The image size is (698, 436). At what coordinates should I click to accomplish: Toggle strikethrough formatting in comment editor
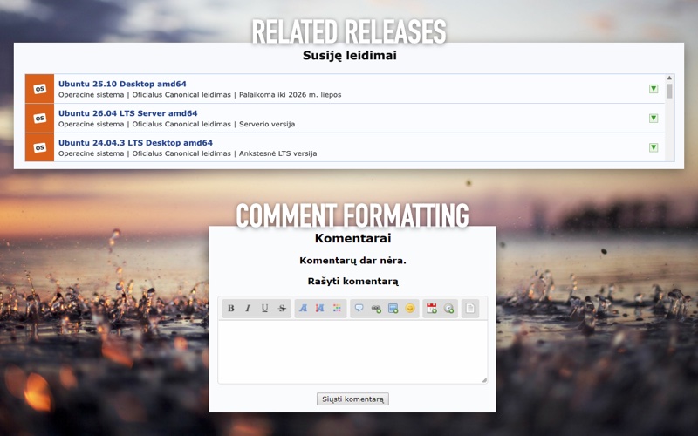(282, 308)
